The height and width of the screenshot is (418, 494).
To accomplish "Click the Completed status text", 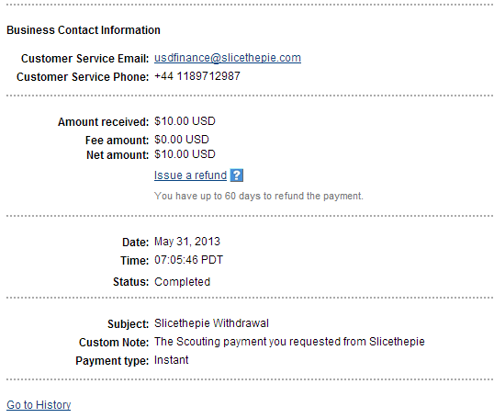I will coord(182,282).
